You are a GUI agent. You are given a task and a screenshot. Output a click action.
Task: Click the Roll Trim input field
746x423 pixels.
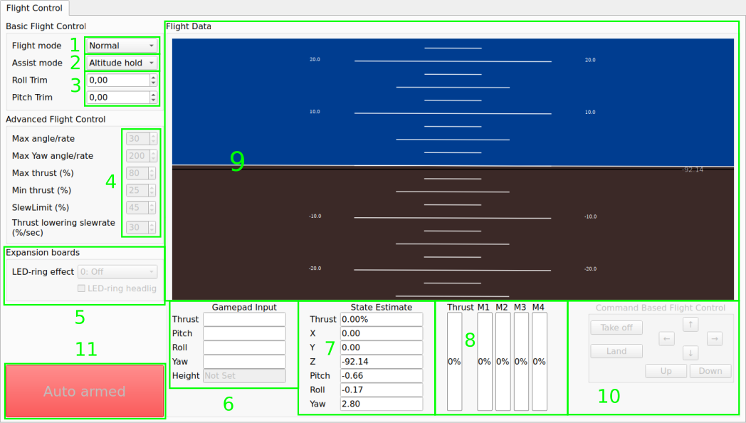coord(117,80)
